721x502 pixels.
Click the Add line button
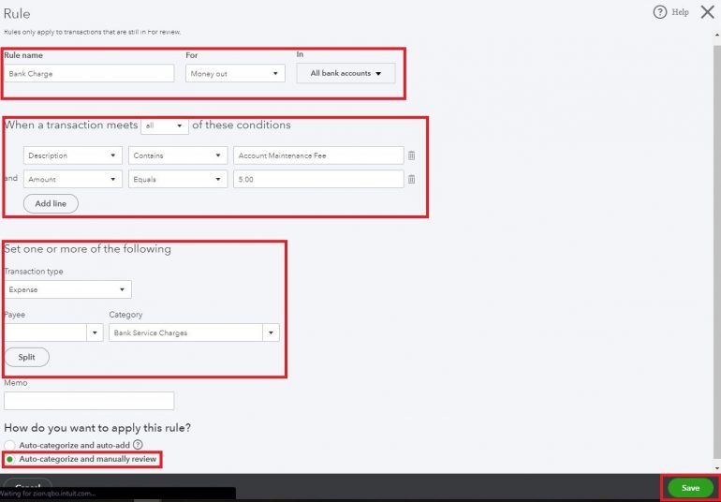[51, 203]
